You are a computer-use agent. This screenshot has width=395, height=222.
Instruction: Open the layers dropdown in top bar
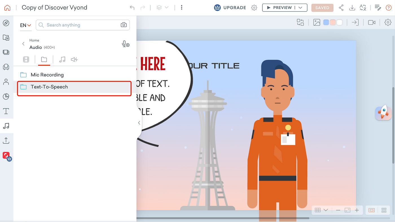[x=163, y=8]
